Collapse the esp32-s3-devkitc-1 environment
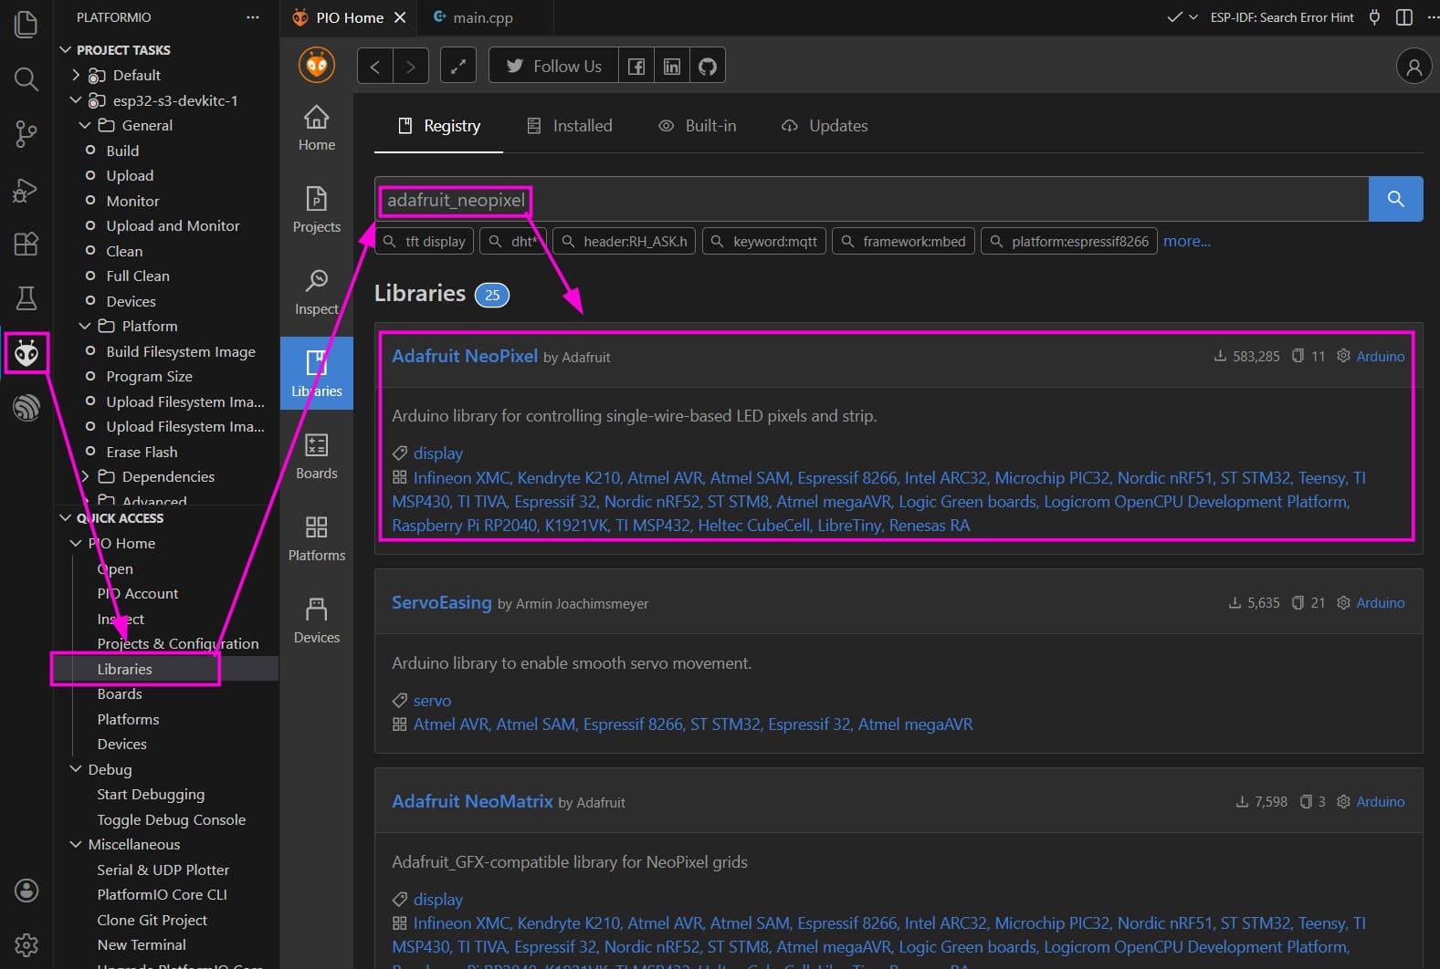Screen dimensions: 1440x969 pos(77,100)
